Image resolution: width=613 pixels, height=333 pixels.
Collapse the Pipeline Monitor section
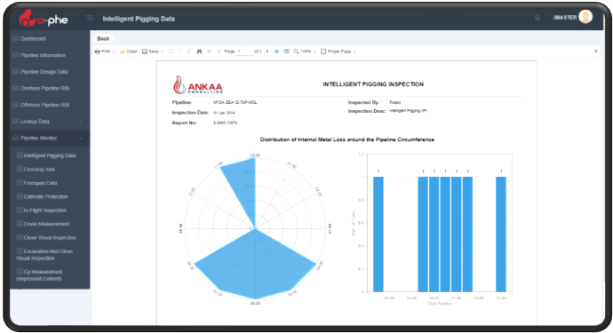[x=50, y=138]
